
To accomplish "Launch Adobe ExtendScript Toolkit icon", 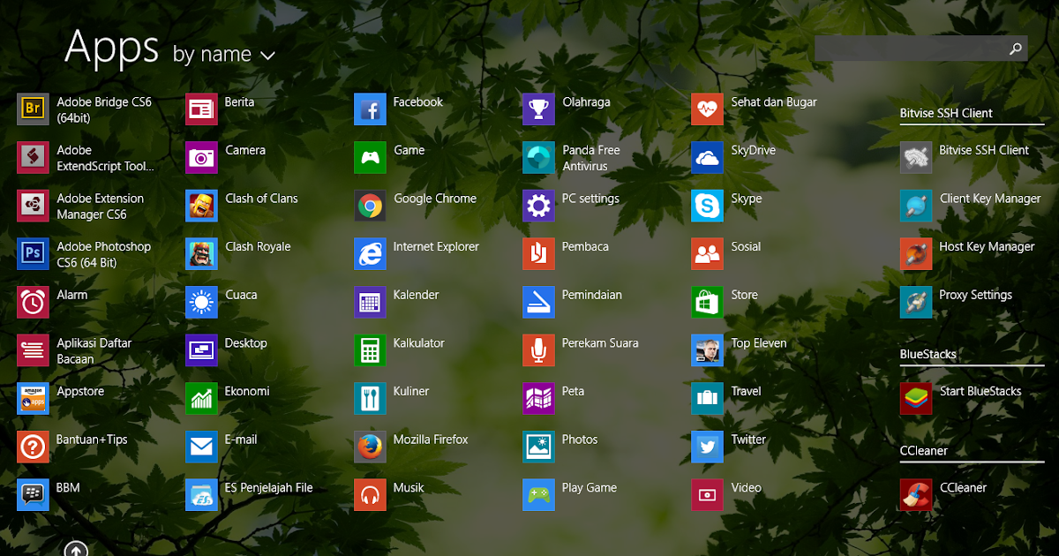I will (33, 158).
